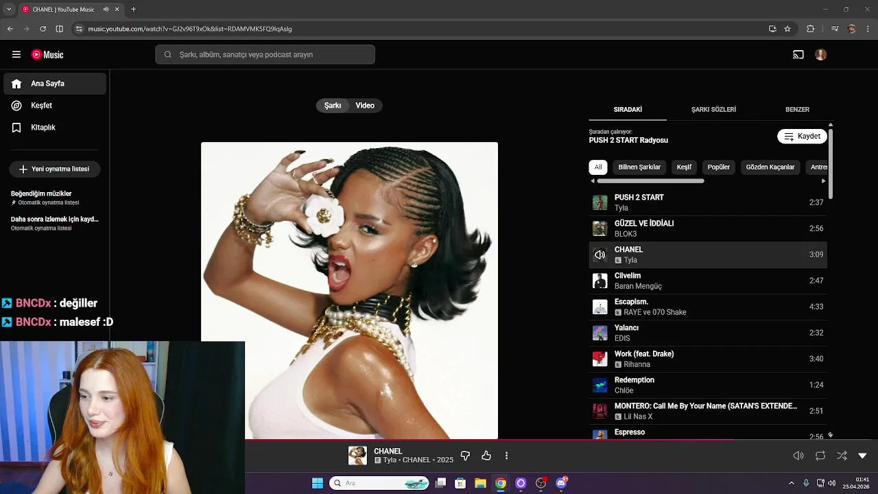
Task: Open Kitaplık in sidebar
Action: [x=55, y=128]
